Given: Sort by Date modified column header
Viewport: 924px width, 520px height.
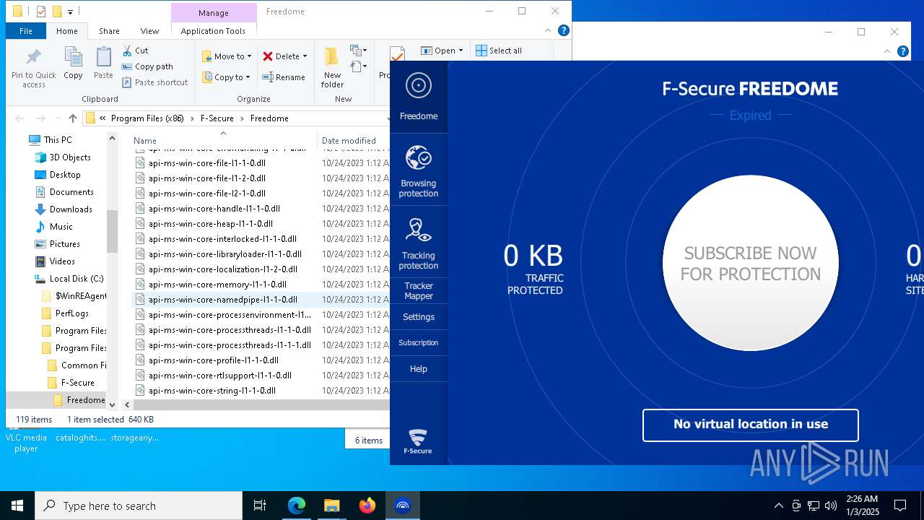Looking at the screenshot, I should (x=349, y=141).
